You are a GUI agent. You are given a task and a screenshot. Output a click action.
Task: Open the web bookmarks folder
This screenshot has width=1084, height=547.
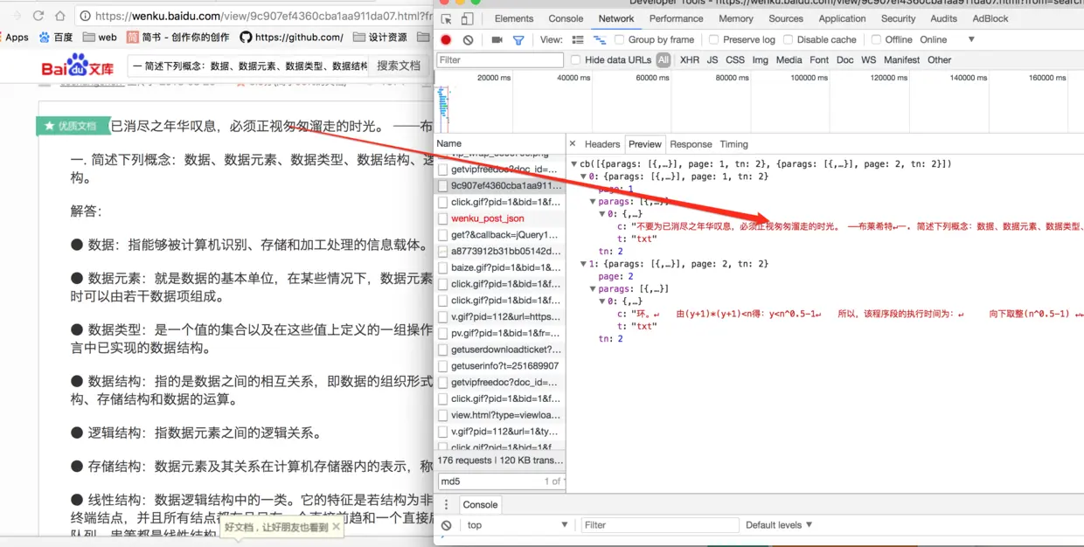100,38
